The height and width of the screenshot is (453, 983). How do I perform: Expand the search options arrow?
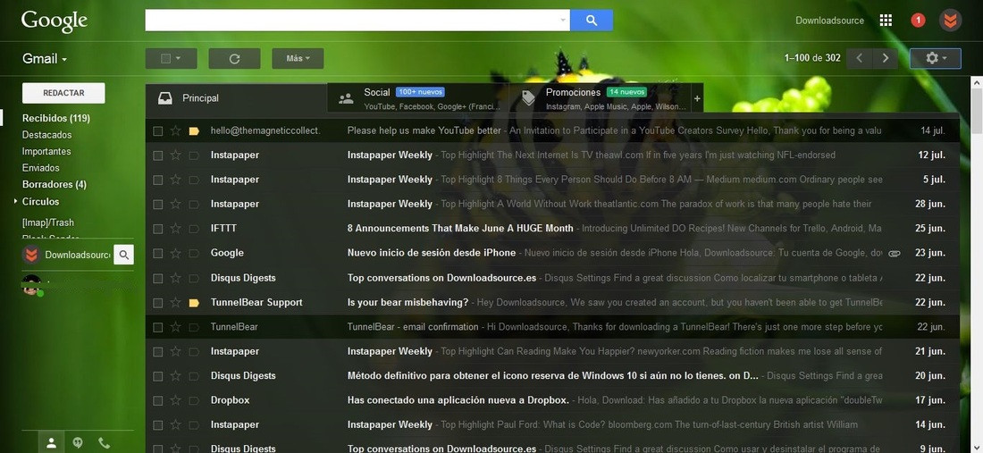click(x=562, y=20)
